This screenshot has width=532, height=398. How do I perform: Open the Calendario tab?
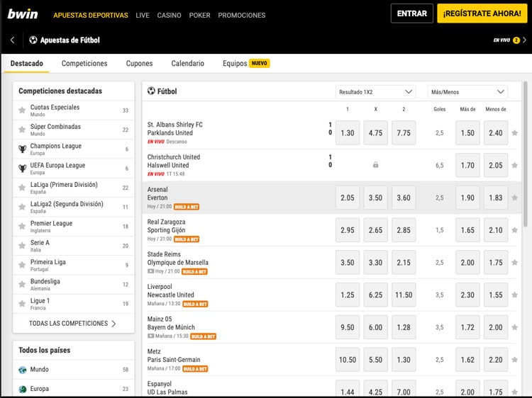188,63
